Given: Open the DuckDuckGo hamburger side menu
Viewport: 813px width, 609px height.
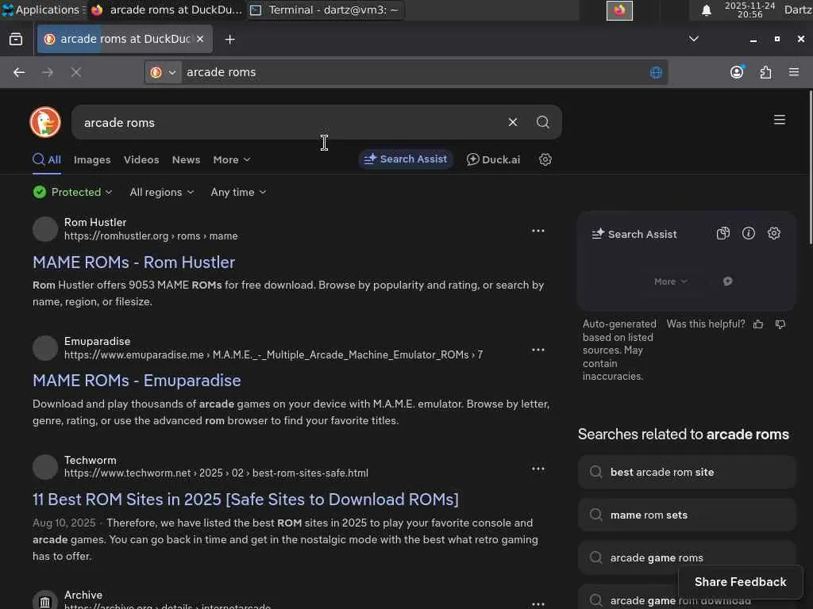Looking at the screenshot, I should pos(780,121).
